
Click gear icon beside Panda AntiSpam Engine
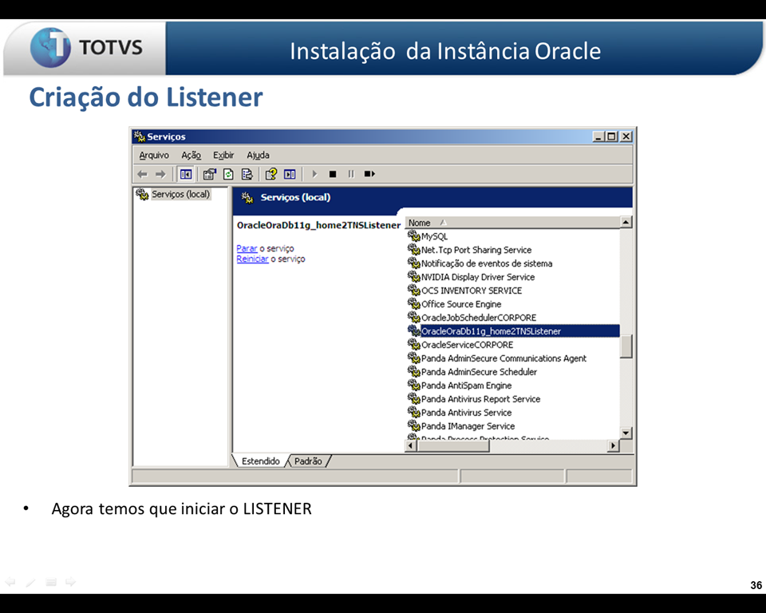point(414,386)
